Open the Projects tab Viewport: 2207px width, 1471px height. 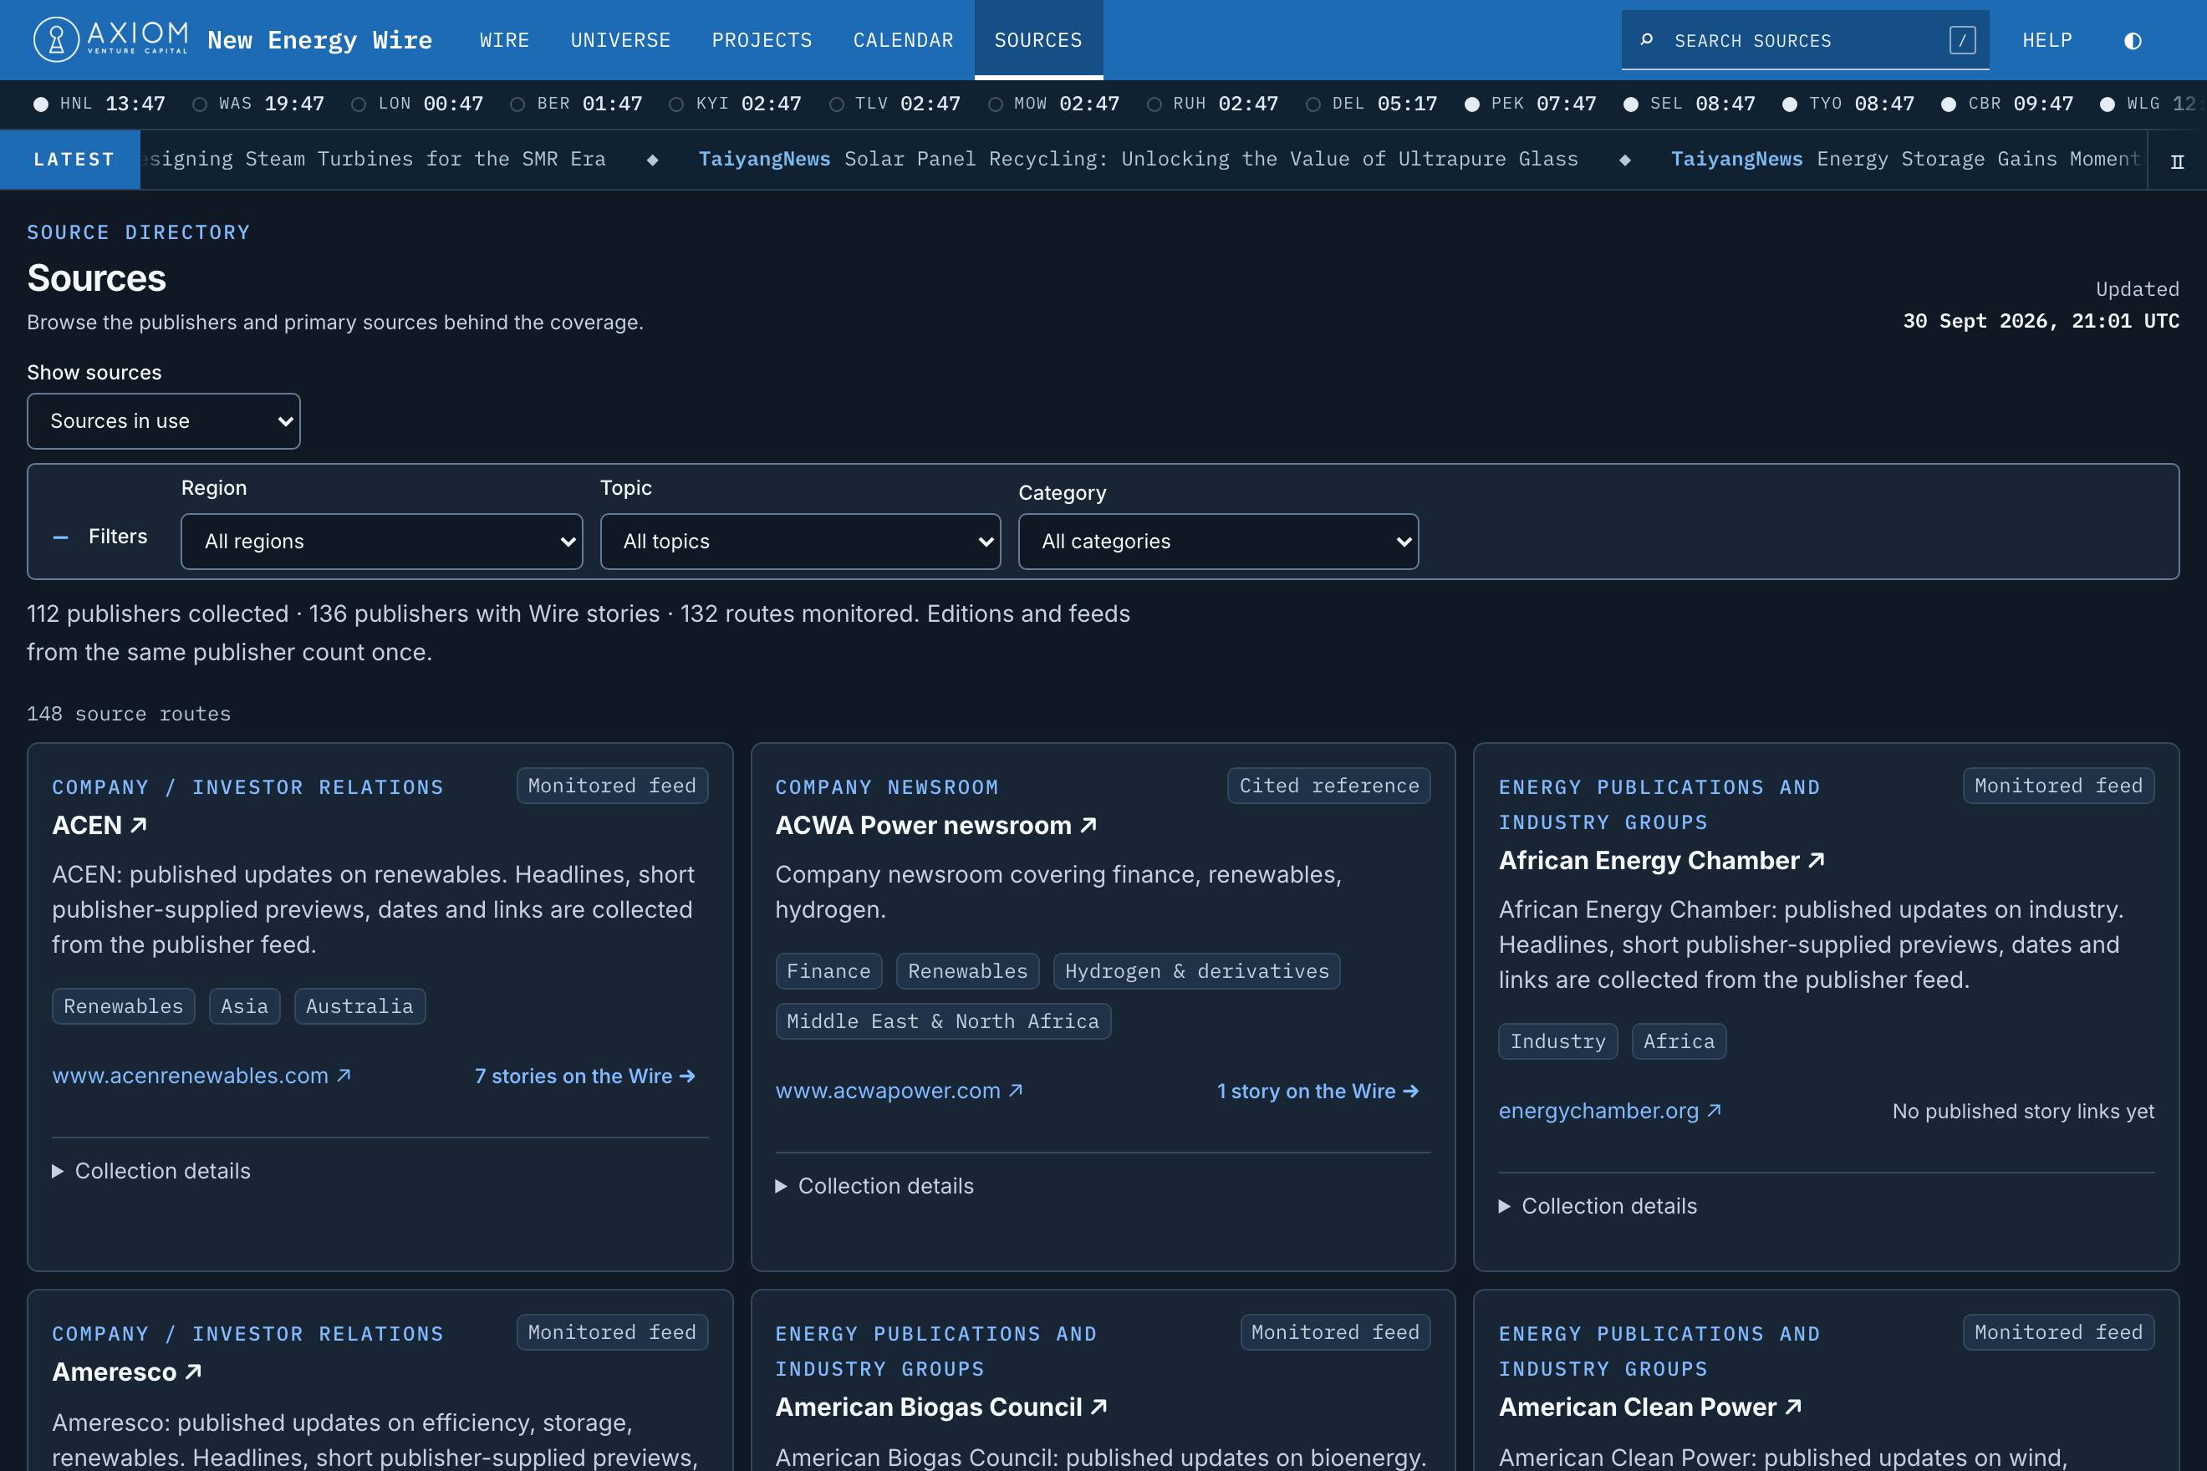762,40
